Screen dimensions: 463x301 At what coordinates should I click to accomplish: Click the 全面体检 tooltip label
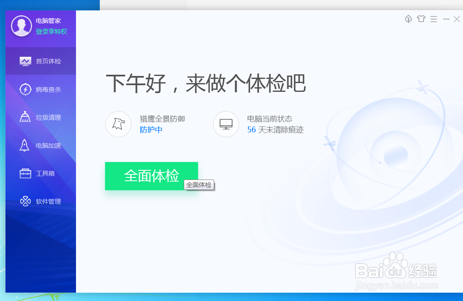coord(199,185)
